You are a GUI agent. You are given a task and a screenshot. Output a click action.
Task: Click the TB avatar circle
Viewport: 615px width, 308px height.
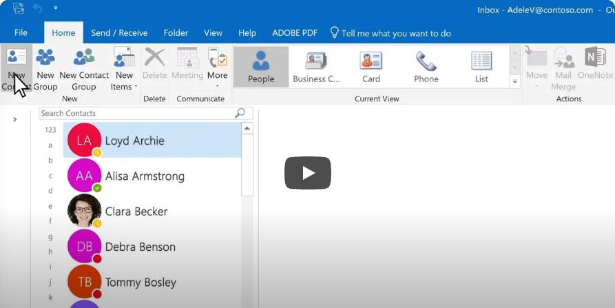click(84, 281)
